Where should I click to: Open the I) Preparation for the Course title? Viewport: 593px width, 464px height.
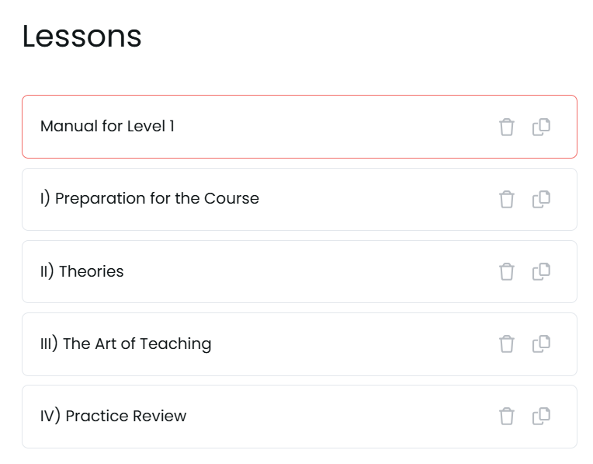coord(149,198)
